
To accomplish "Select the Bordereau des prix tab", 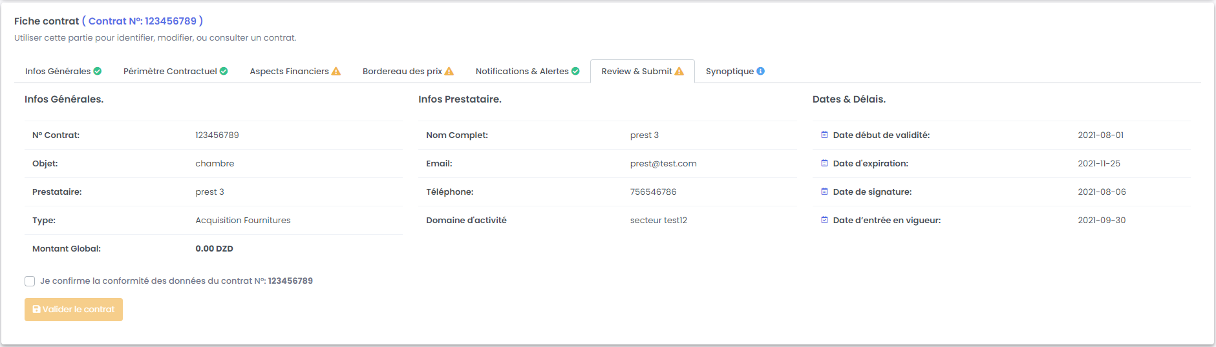I will pyautogui.click(x=402, y=72).
